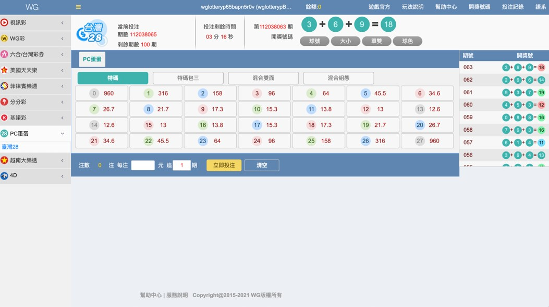Select bet number 0 with odds 960
This screenshot has width=549, height=307.
102,94
